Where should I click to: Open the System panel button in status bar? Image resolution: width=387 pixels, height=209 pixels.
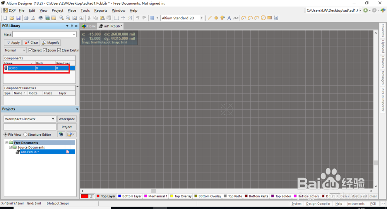pos(296,204)
